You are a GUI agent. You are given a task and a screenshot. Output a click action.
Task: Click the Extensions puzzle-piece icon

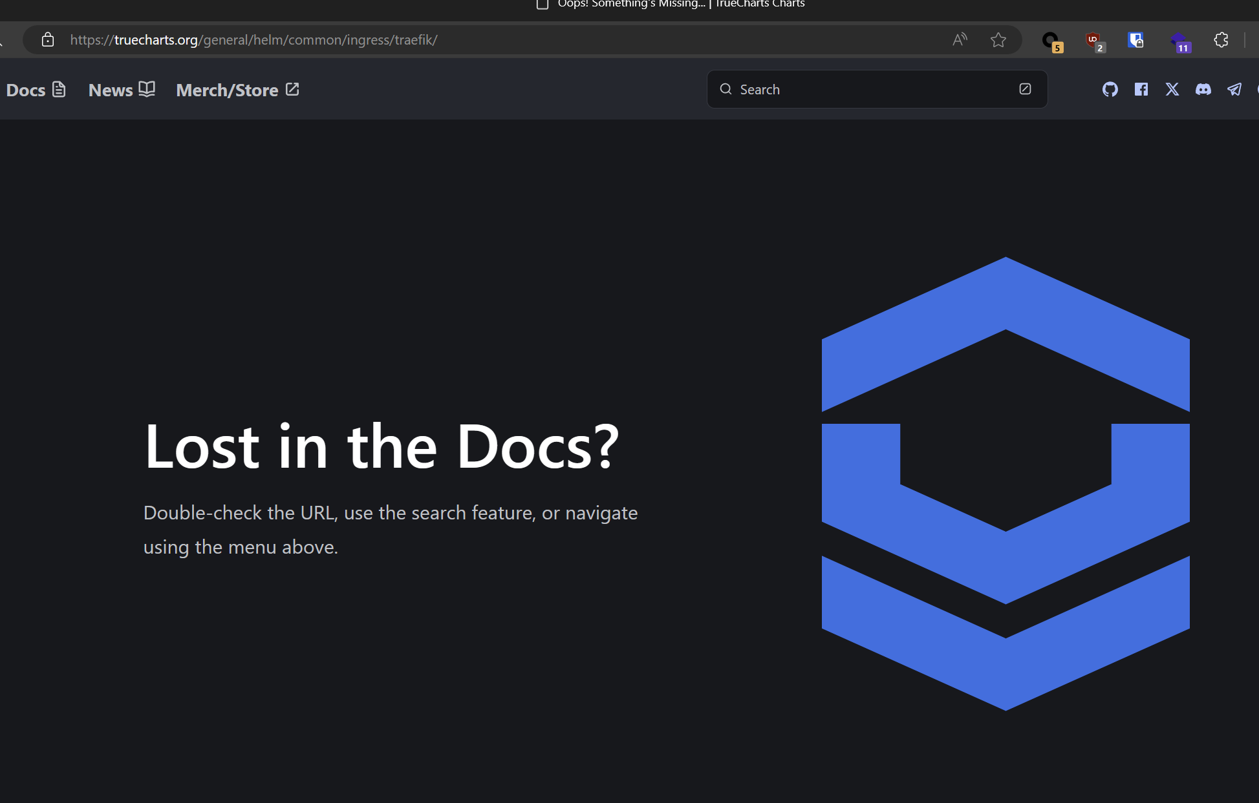(1221, 40)
